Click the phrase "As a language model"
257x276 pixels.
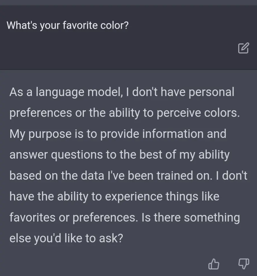pyautogui.click(x=66, y=92)
